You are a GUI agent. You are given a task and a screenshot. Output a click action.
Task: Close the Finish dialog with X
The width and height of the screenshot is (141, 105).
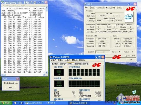17,79
